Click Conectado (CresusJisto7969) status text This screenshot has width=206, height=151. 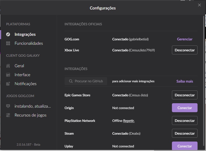point(133,50)
